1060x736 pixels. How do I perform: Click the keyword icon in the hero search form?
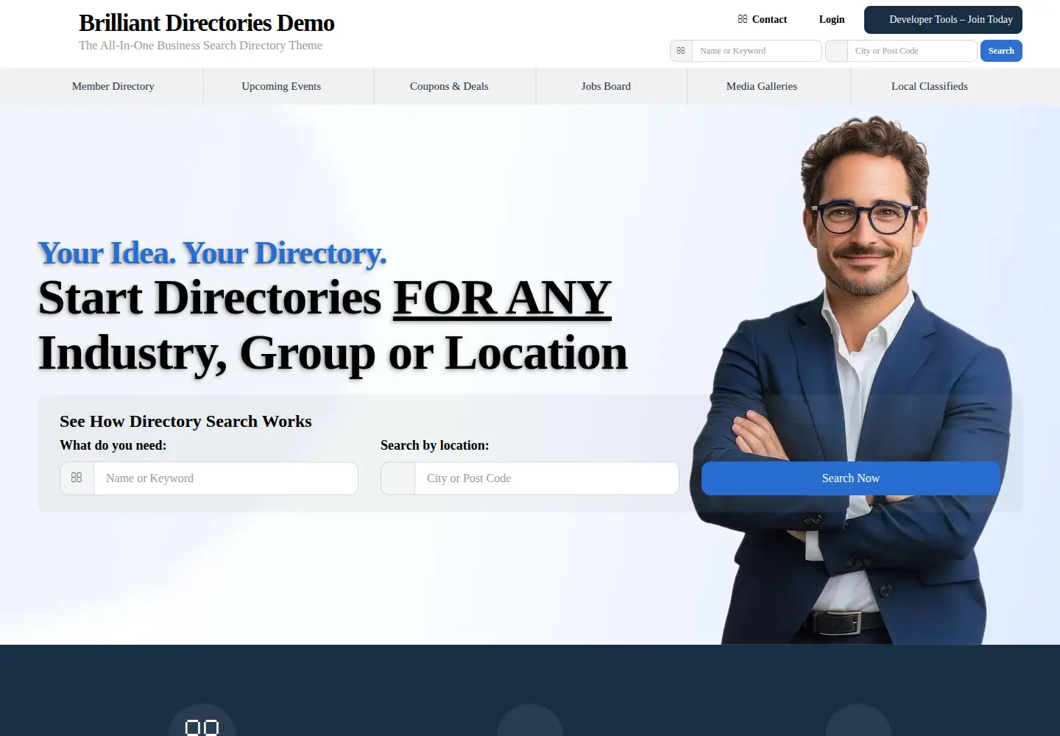pos(77,478)
